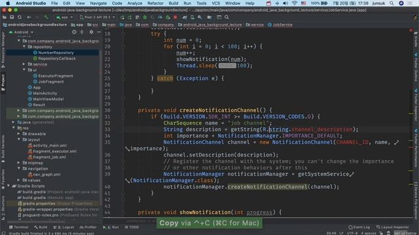Open proguard-rules.pro file
419x235 pixels.
coord(41,215)
